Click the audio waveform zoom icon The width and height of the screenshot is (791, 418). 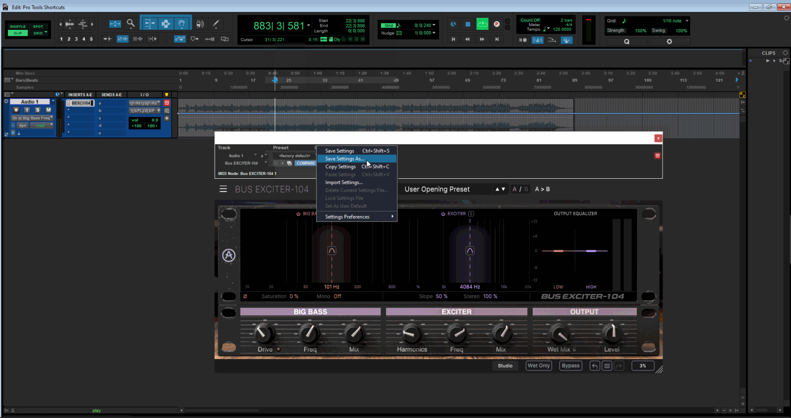70,24
